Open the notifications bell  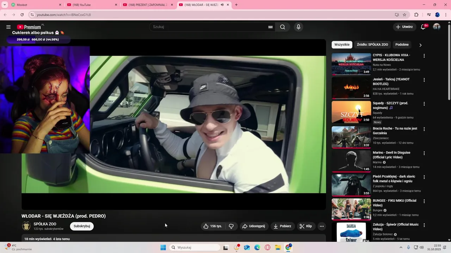point(424,27)
